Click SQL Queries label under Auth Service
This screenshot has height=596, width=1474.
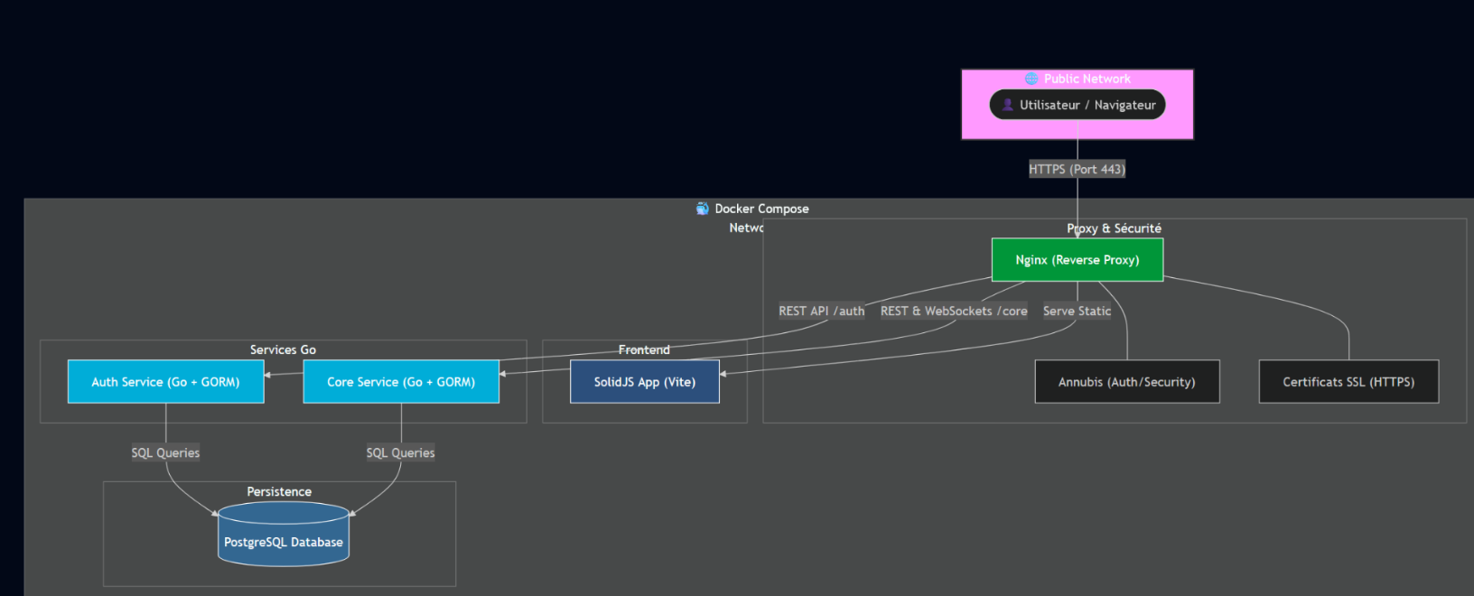[165, 453]
